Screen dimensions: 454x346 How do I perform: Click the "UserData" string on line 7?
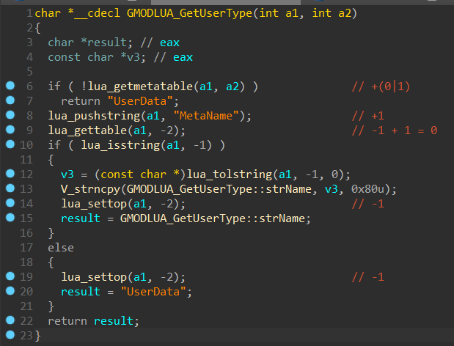[x=140, y=101]
